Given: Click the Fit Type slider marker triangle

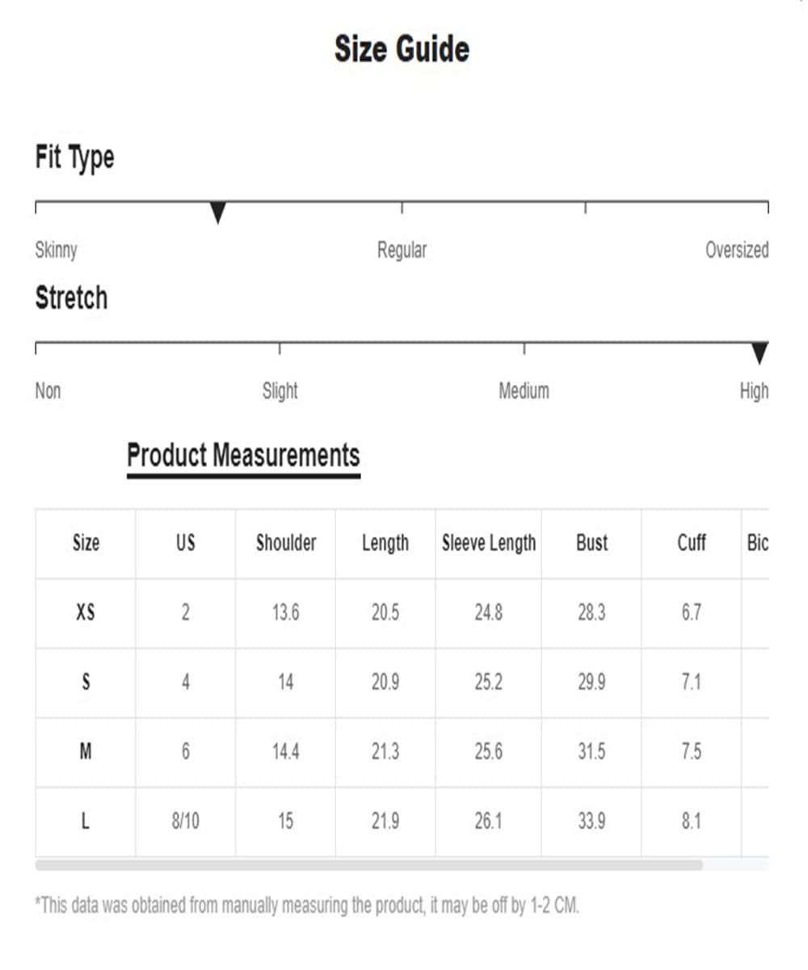Looking at the screenshot, I should click(x=217, y=213).
